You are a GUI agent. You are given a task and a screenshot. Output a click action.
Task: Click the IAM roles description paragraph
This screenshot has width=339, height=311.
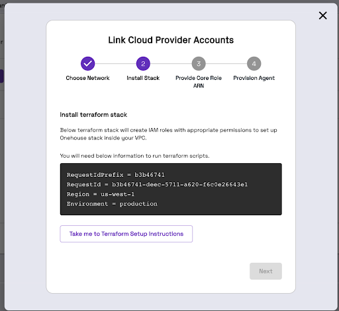click(x=169, y=134)
